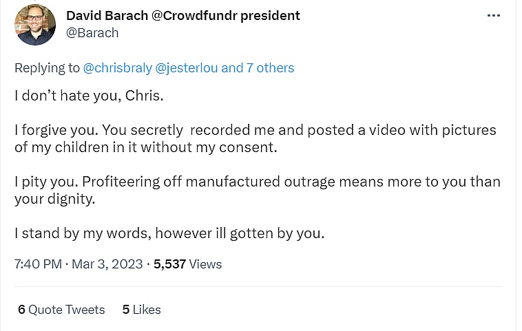Screen dimensions: 522x331
Task: Open the @jesterlou profile mention
Action: [x=187, y=67]
